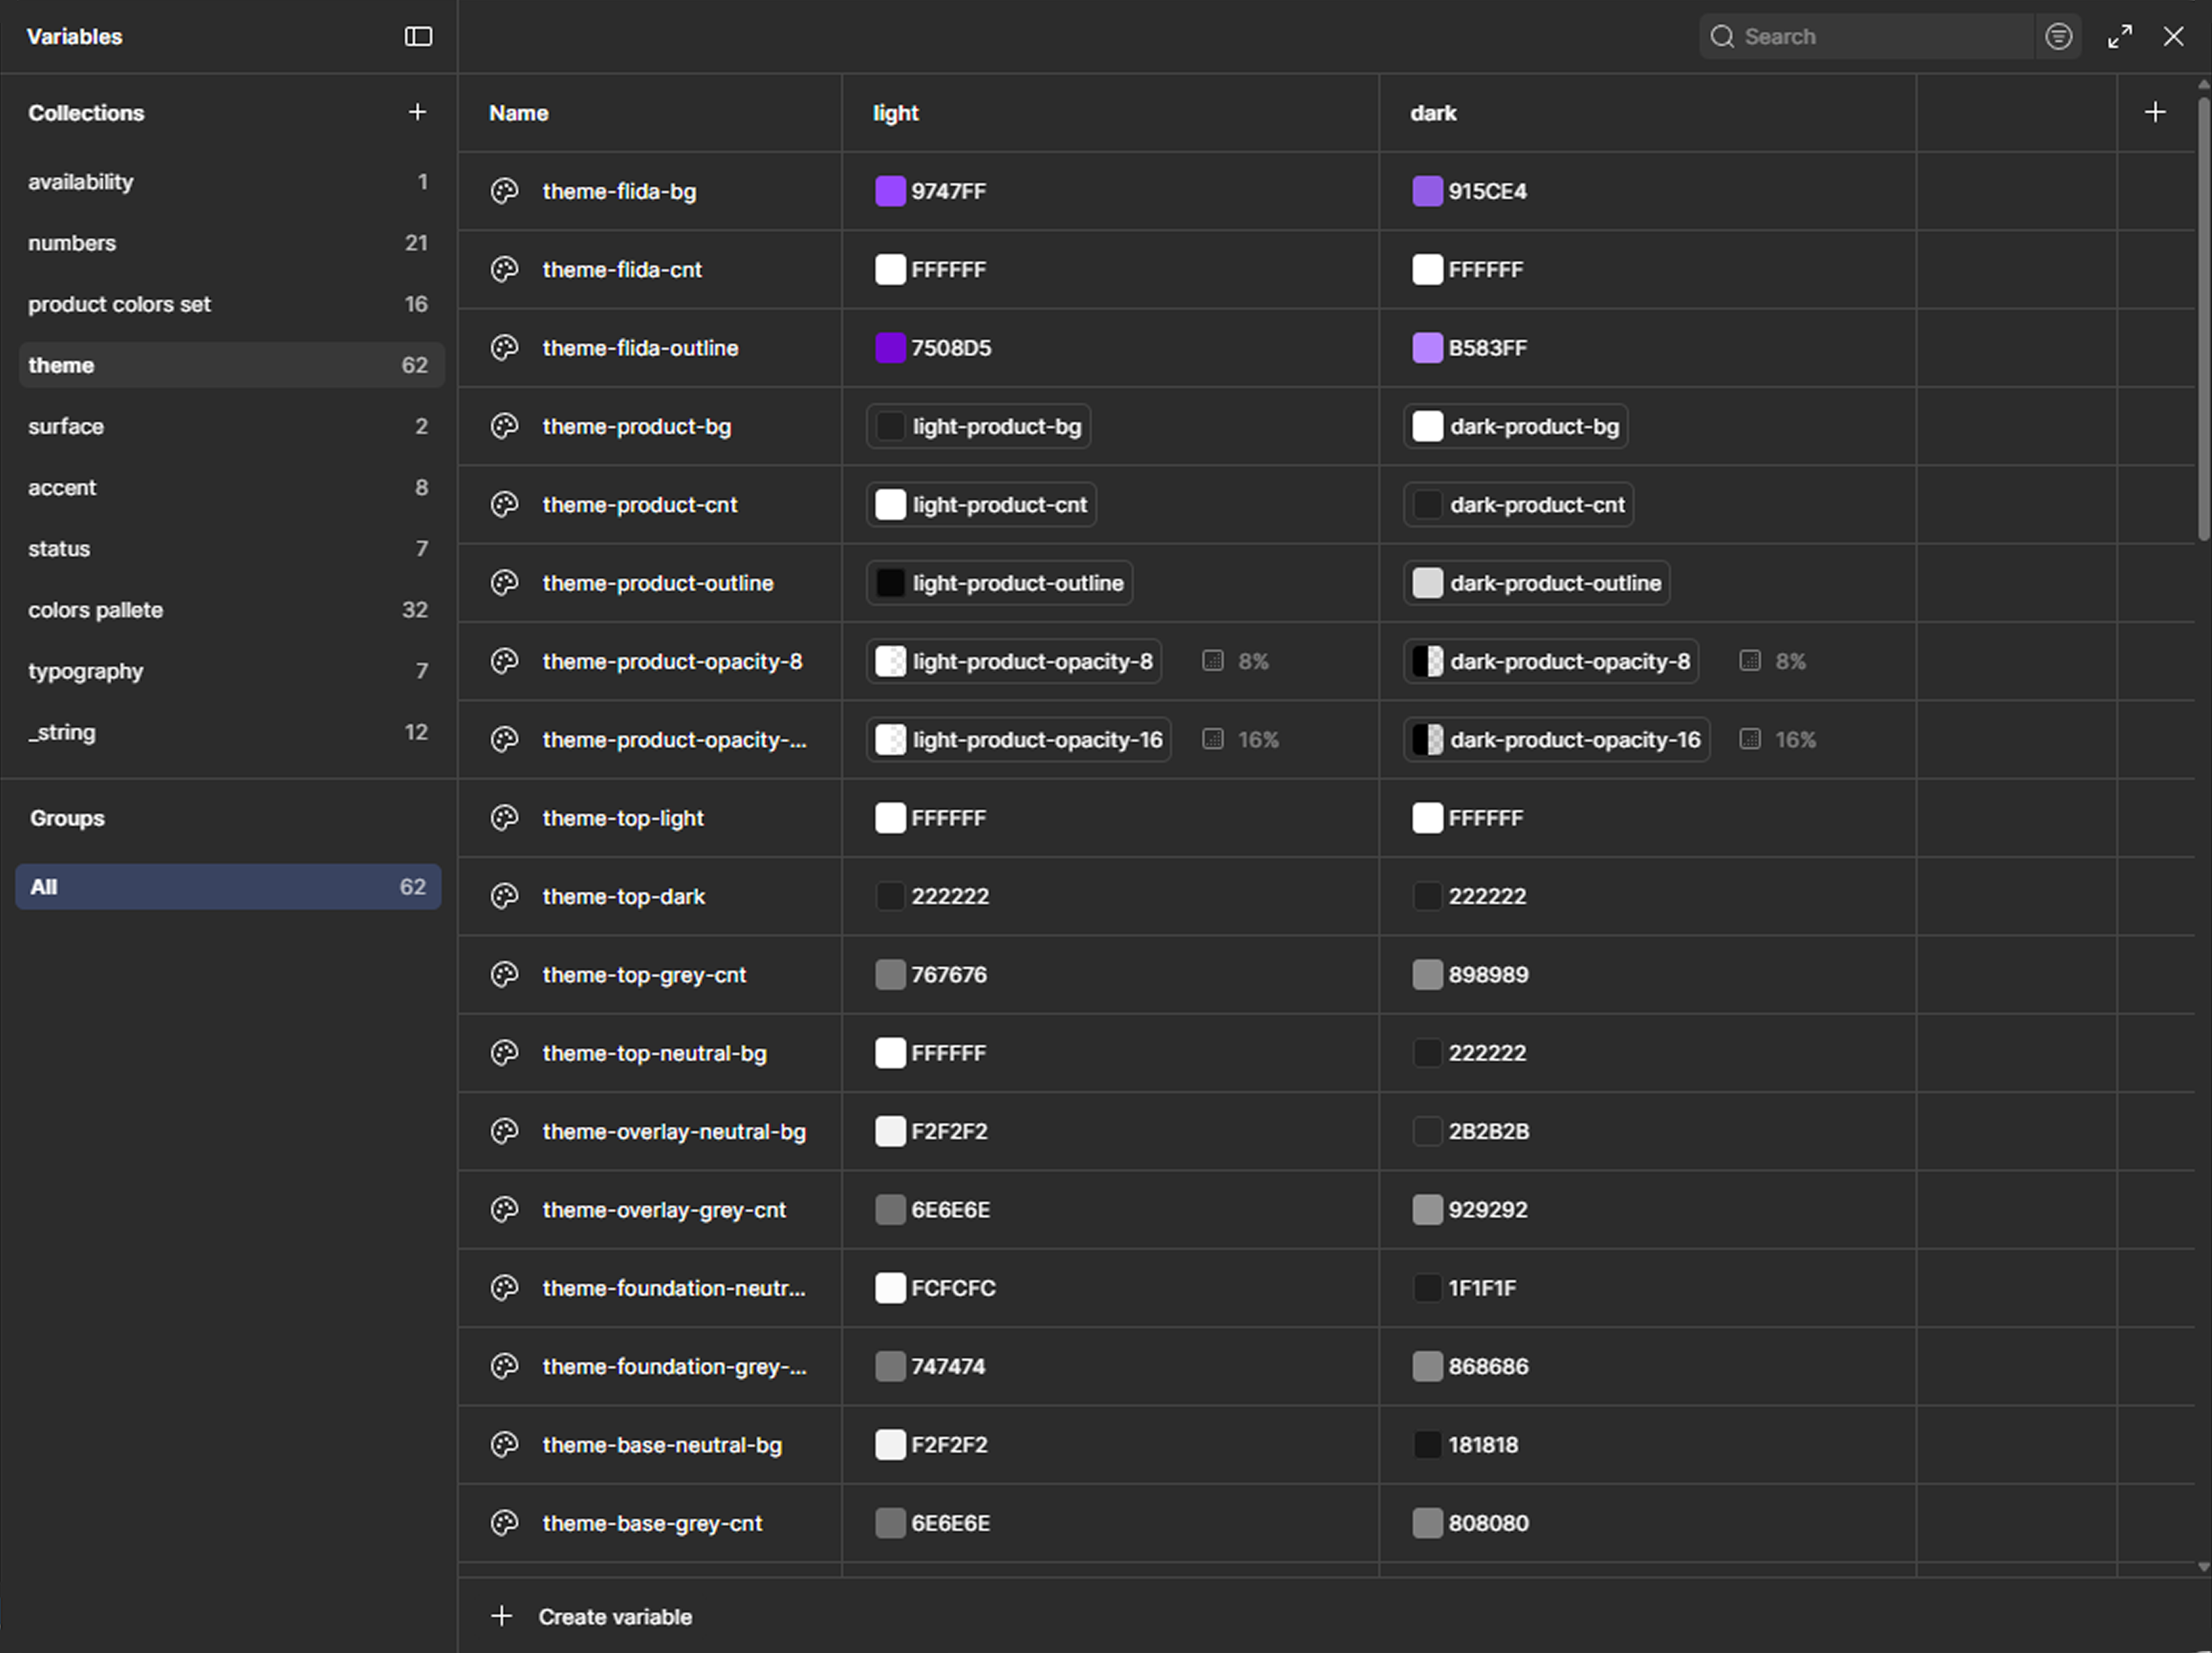Expand the variables window to full size
Viewport: 2212px width, 1653px height.
click(2119, 37)
